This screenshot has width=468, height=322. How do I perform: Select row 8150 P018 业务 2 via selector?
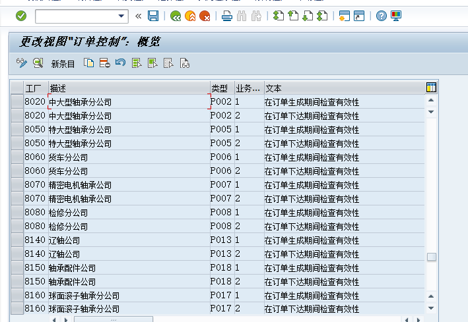click(17, 281)
